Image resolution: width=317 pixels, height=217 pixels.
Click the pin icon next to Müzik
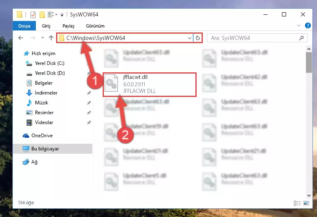coord(89,103)
